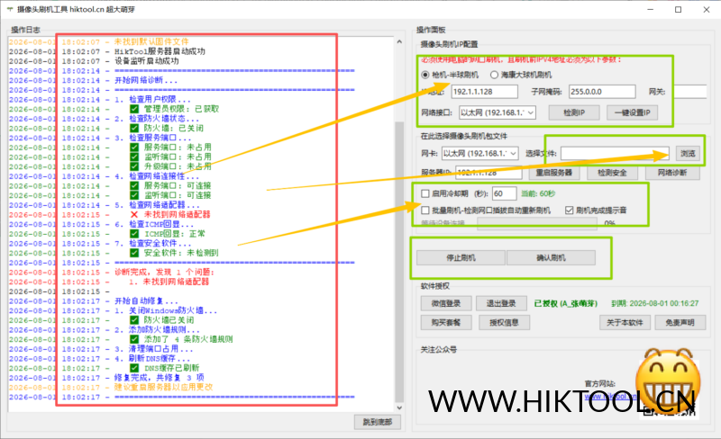Click the log scrollbar up arrow

pyautogui.click(x=399, y=41)
